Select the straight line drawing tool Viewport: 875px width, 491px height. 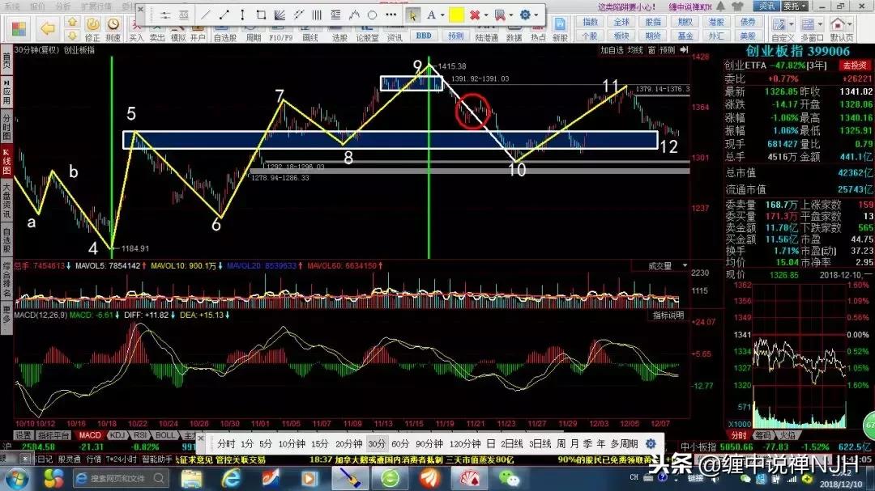[205, 15]
